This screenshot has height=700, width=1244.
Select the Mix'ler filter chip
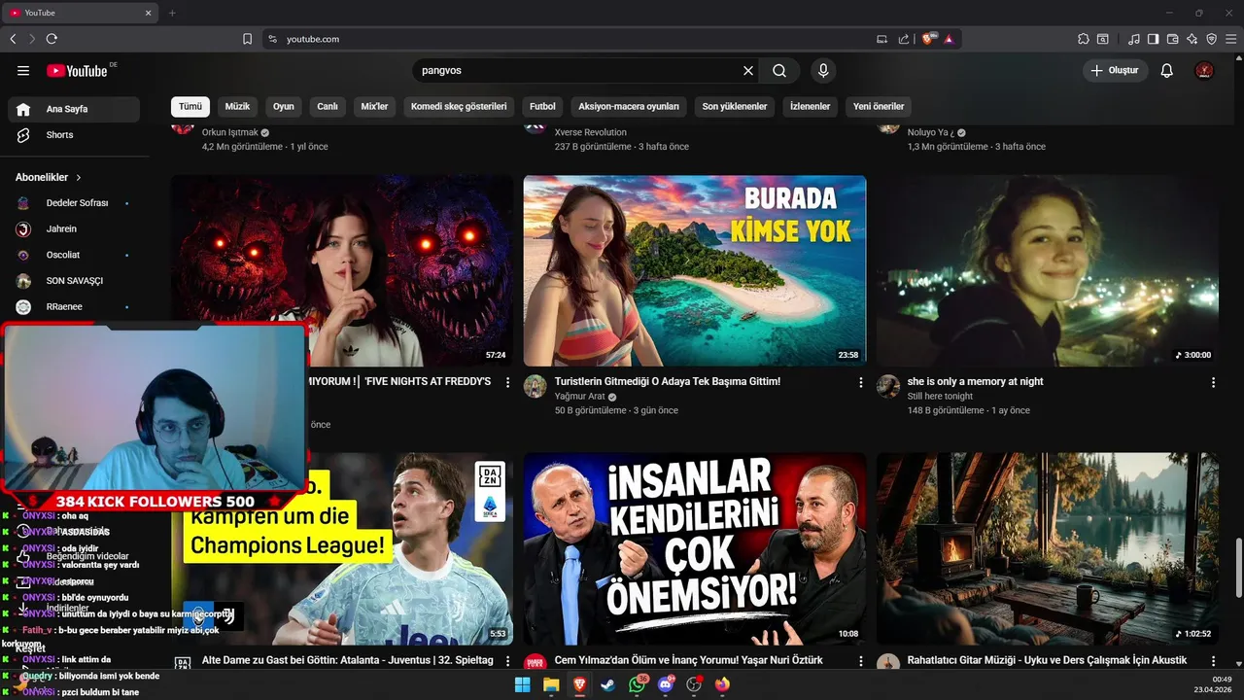(x=374, y=106)
